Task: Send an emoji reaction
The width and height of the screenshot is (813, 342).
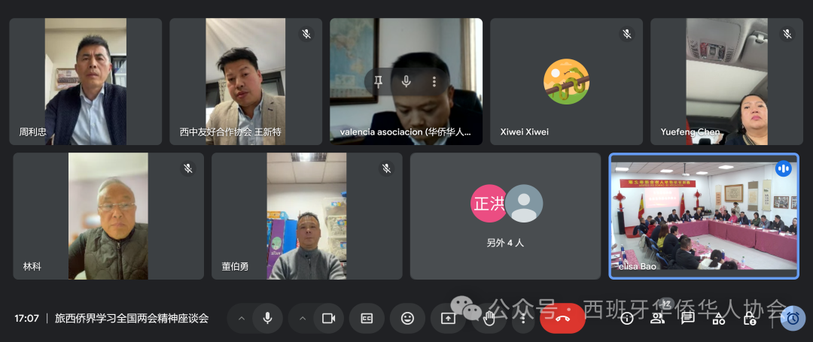Action: click(x=407, y=318)
